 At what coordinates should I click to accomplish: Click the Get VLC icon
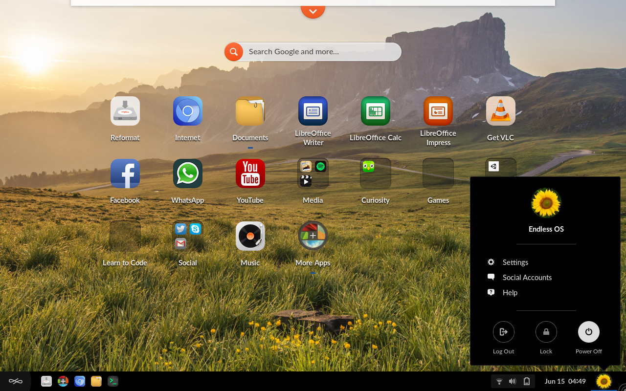500,111
